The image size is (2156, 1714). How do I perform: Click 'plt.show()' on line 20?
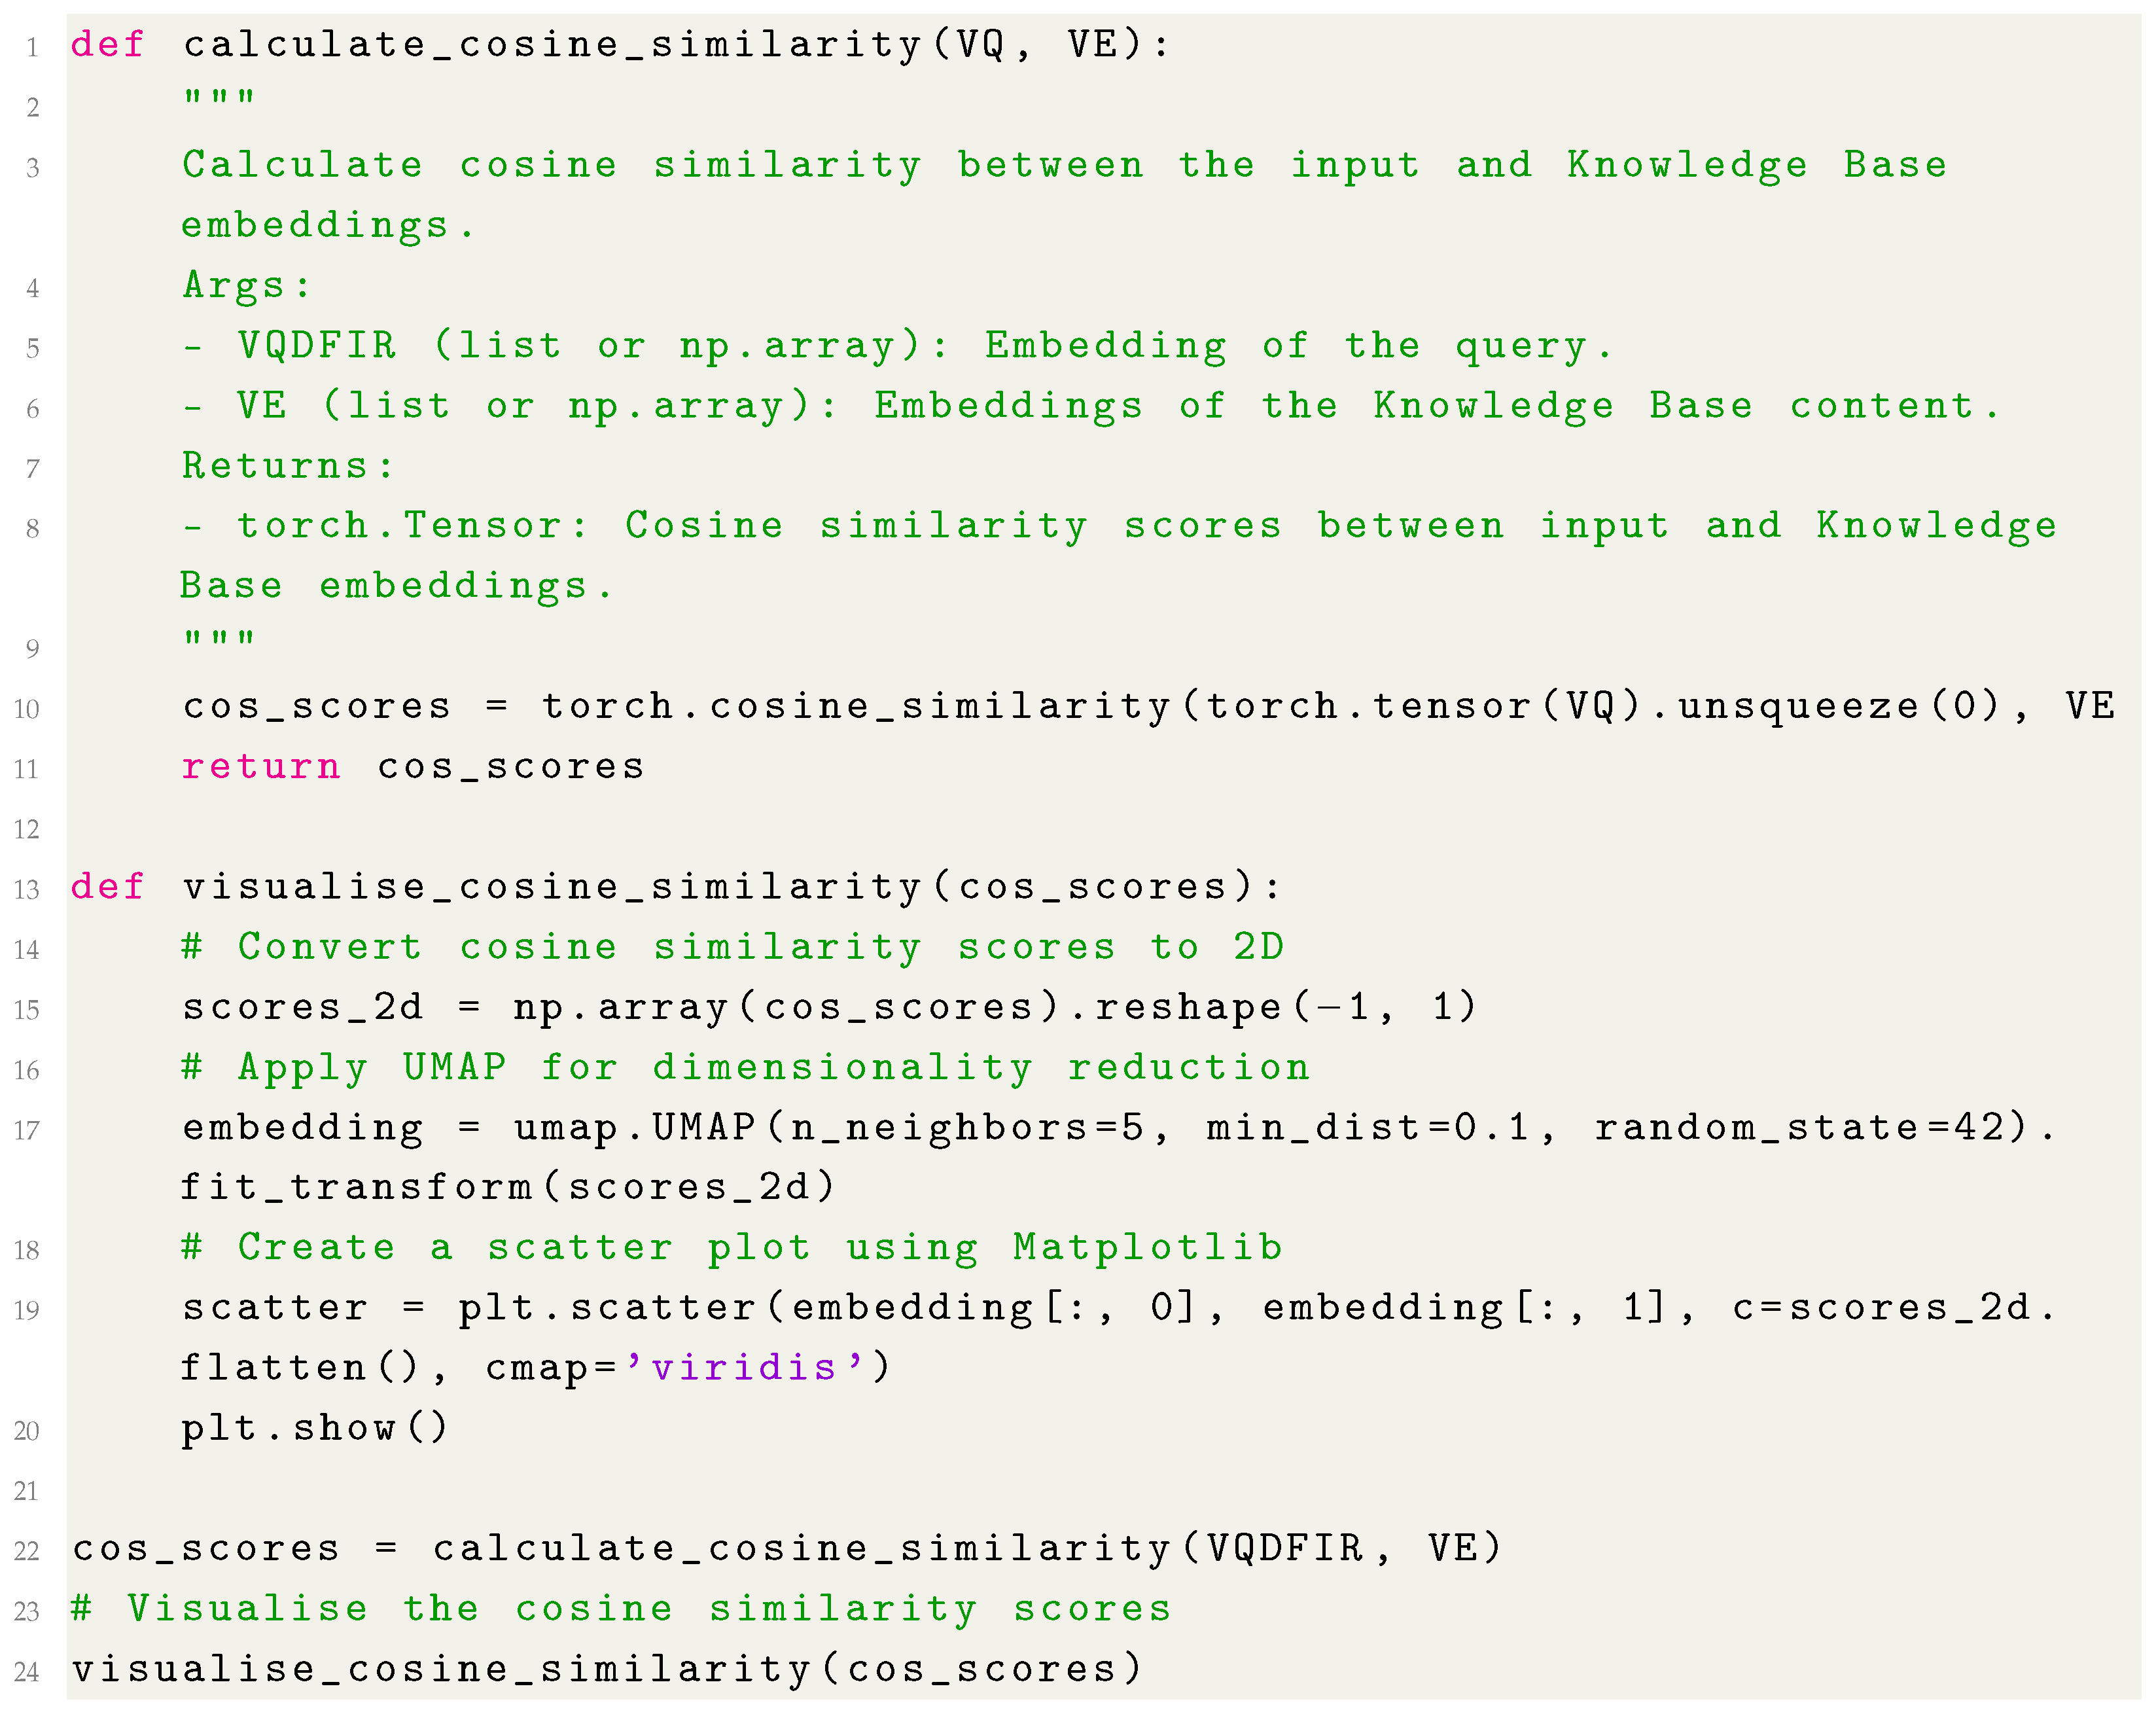pos(314,1428)
